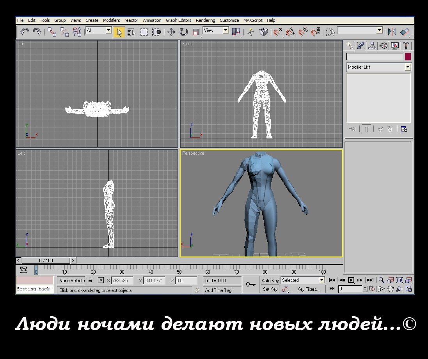Toggle Auto Key animation mode

(x=270, y=280)
